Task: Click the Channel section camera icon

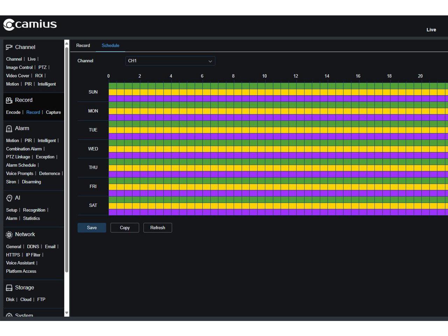Action: pyautogui.click(x=9, y=47)
